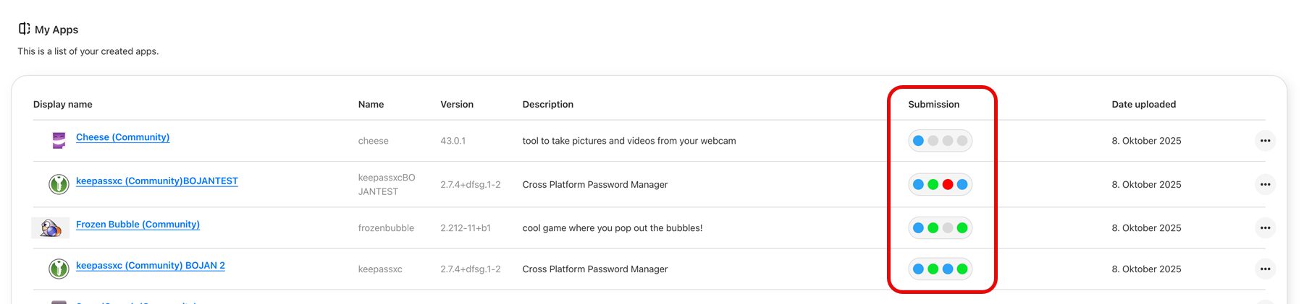Click keepassxc BOJAN 2 submission status pill
Viewport: 1304px width, 304px height.
pos(940,269)
